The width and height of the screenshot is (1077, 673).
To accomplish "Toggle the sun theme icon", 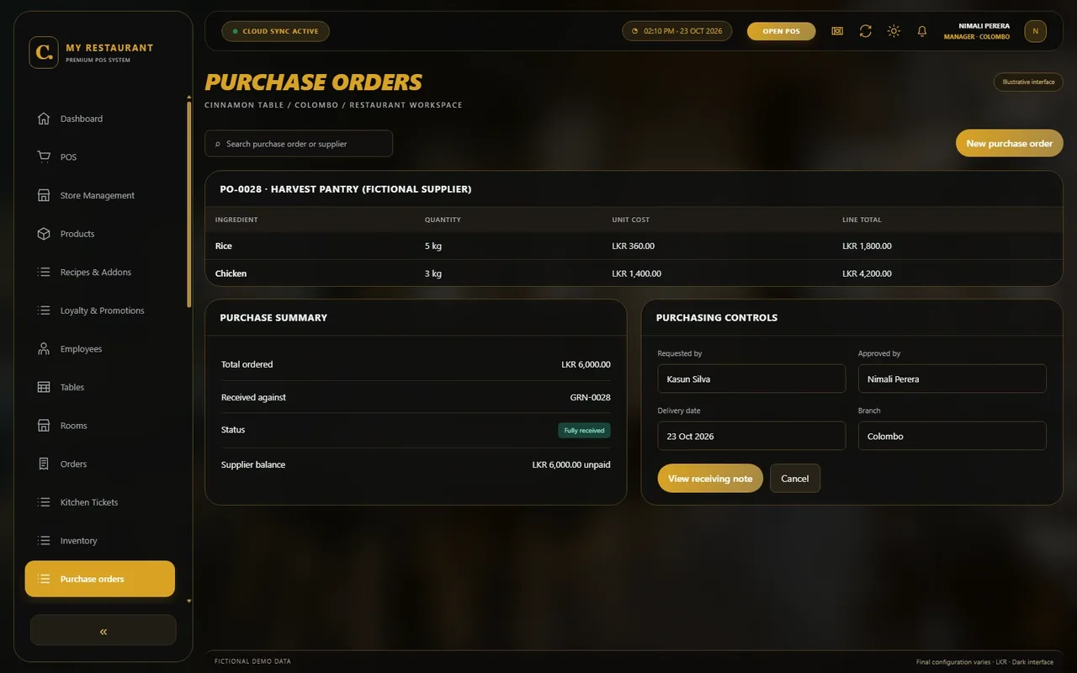I will [894, 31].
